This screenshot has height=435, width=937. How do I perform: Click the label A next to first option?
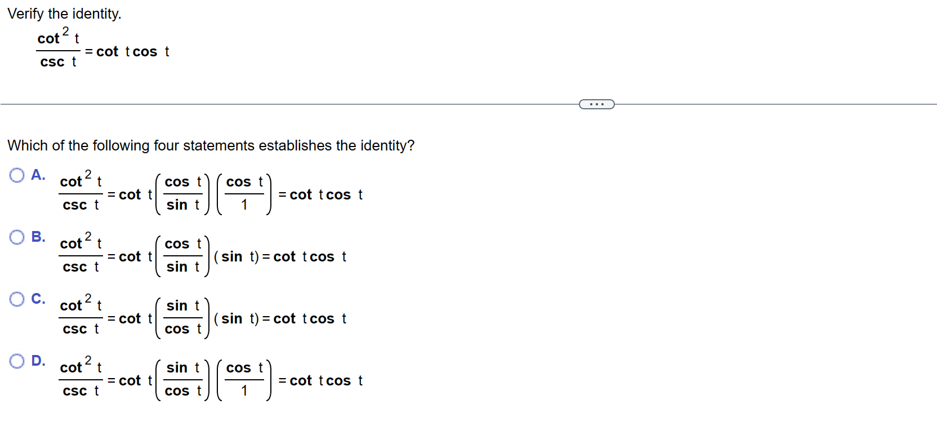pyautogui.click(x=38, y=175)
